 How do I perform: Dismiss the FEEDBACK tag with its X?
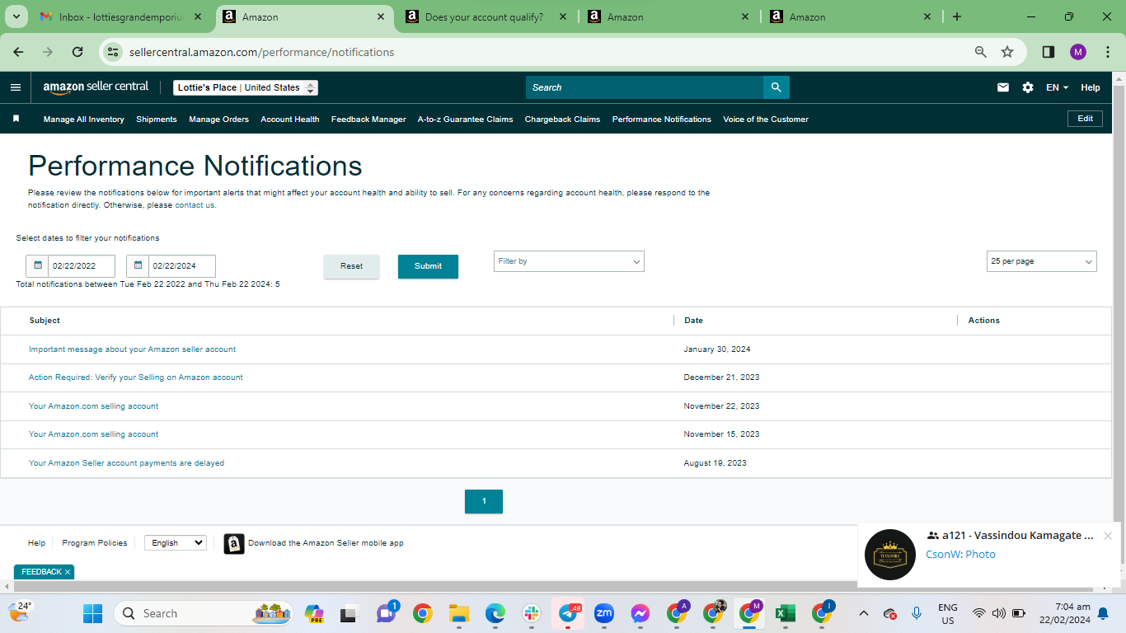click(x=68, y=572)
